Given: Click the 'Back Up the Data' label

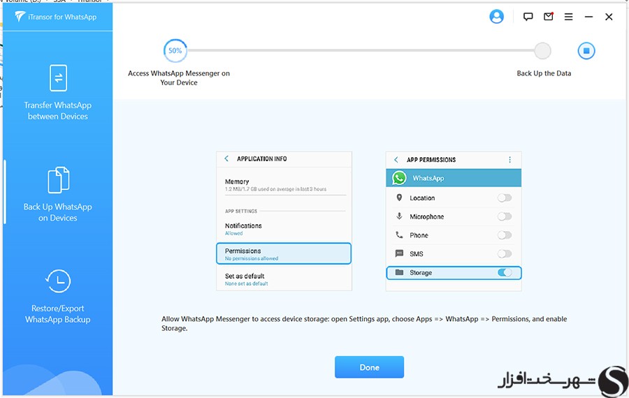Looking at the screenshot, I should pyautogui.click(x=544, y=73).
